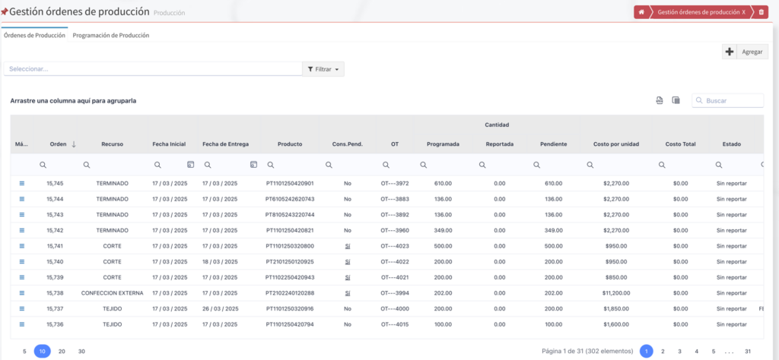Click the trash icon in the breadcrumb bar

[761, 12]
